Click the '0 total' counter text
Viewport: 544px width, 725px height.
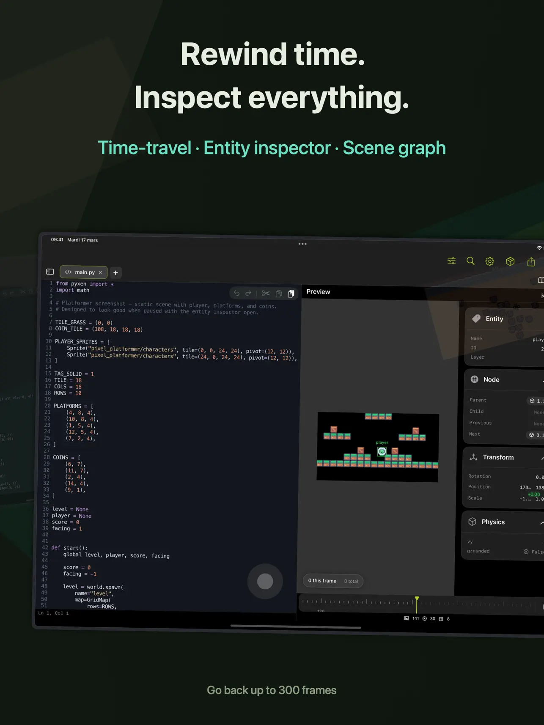[351, 581]
